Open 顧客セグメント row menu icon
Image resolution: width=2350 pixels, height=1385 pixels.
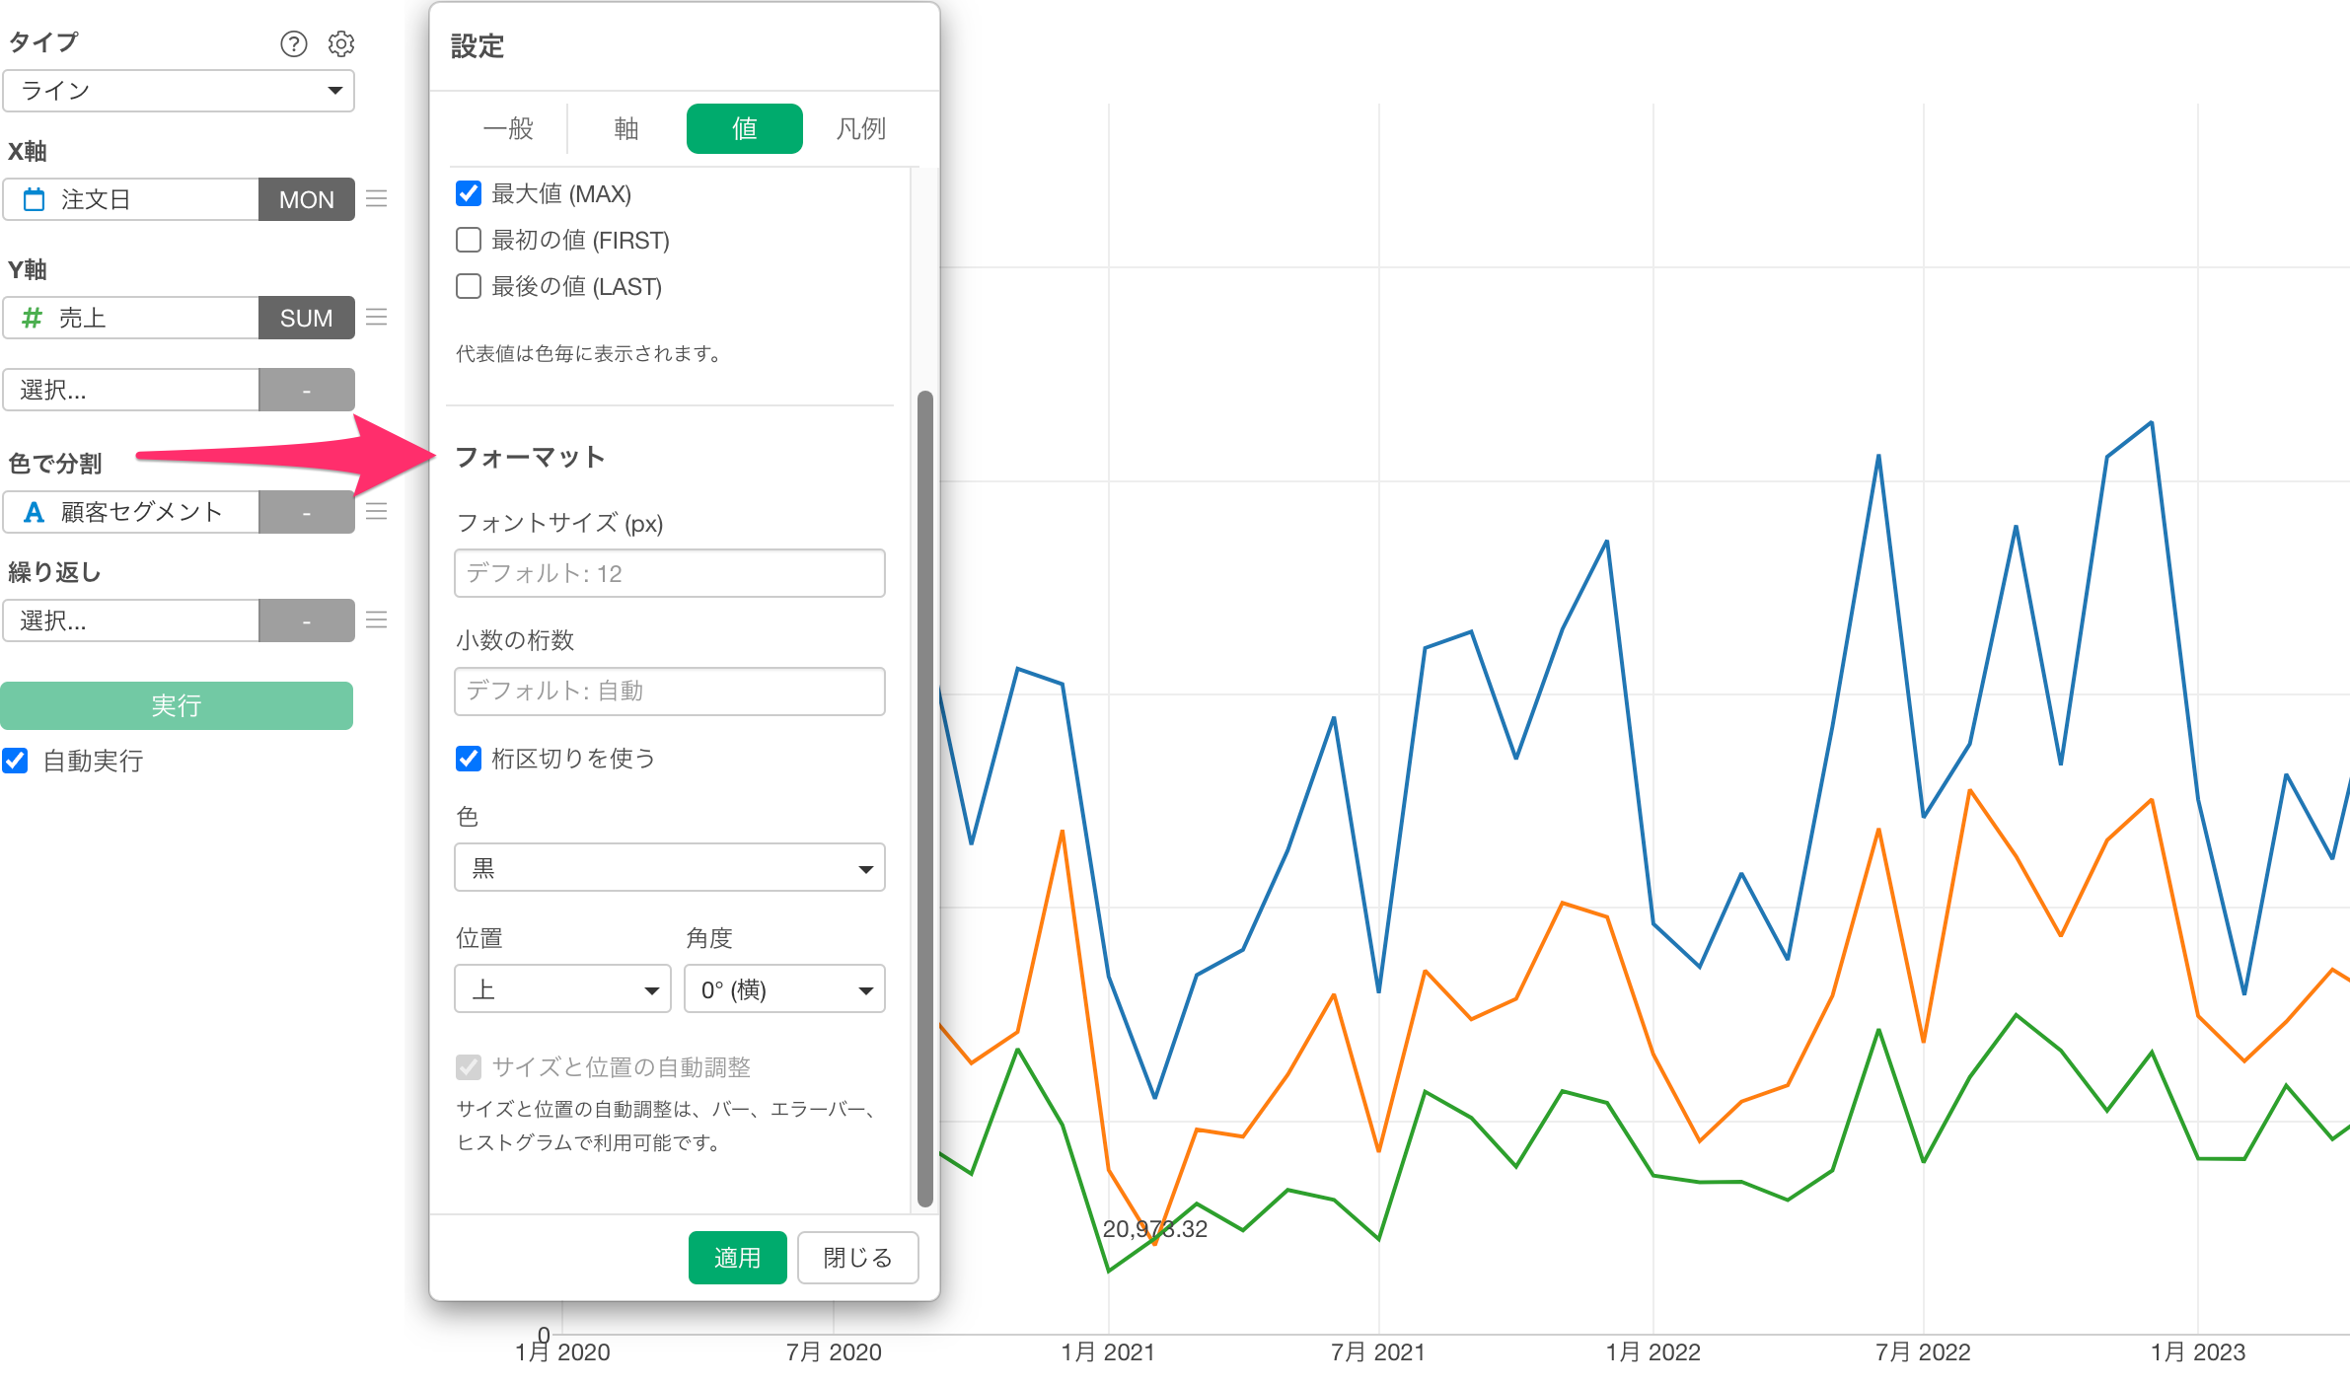pos(376,512)
